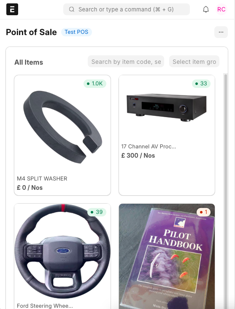Image resolution: width=235 pixels, height=309 pixels.
Task: Open the notifications bell
Action: tap(206, 9)
